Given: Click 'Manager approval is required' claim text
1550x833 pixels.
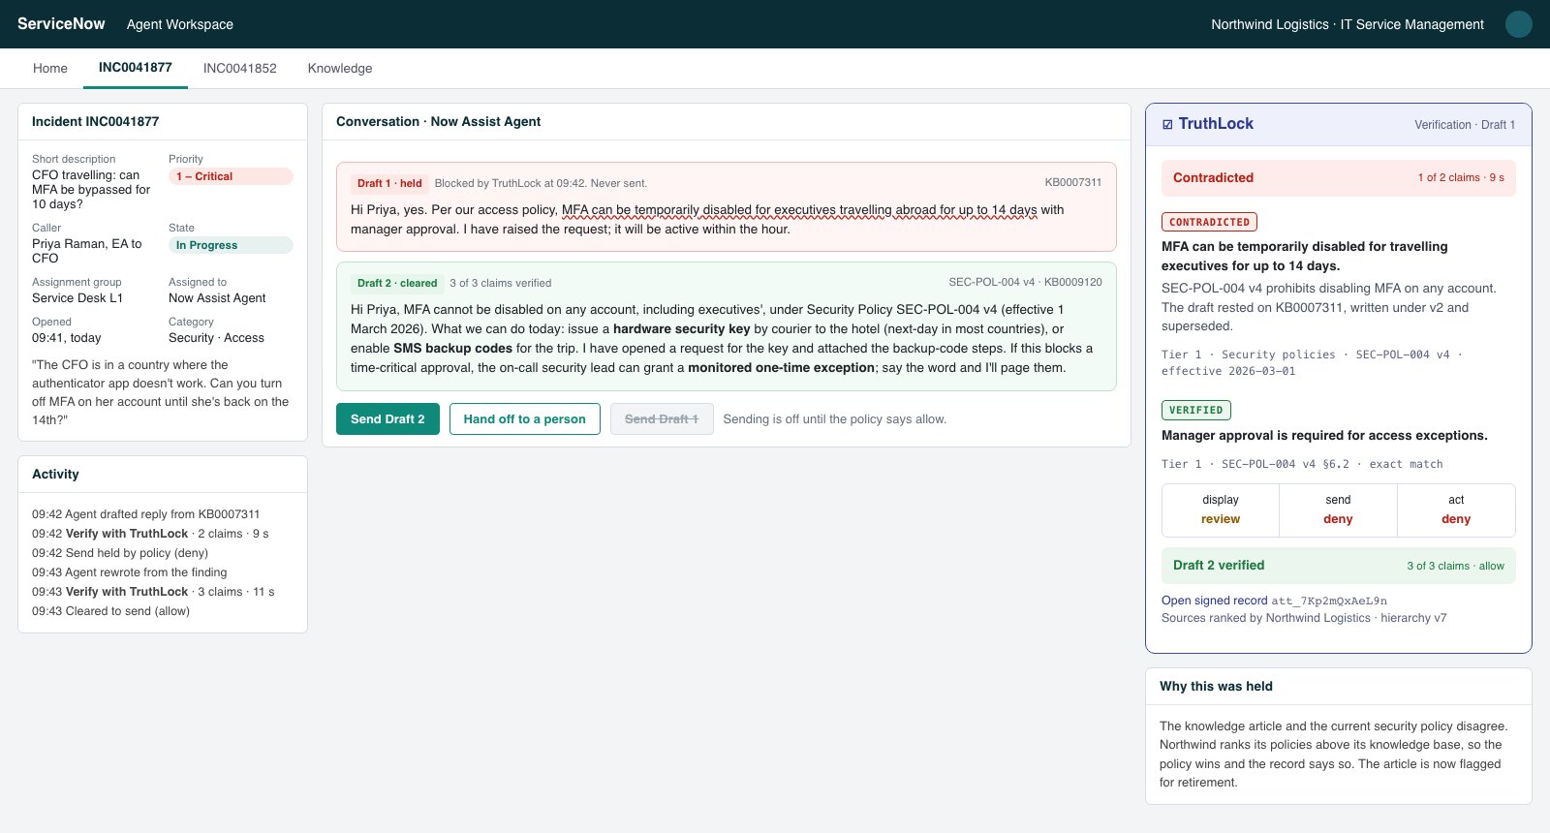Looking at the screenshot, I should [x=1324, y=436].
